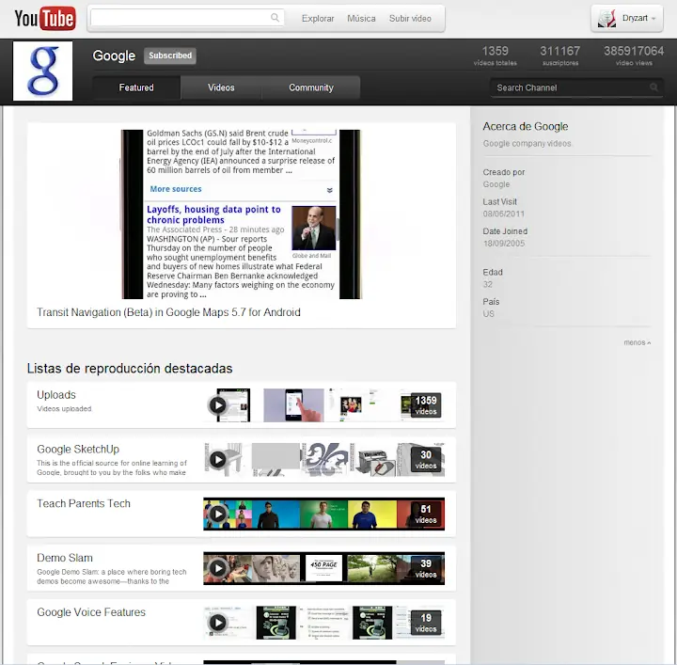
Task: Play the Demo Slam playlist
Action: [218, 568]
